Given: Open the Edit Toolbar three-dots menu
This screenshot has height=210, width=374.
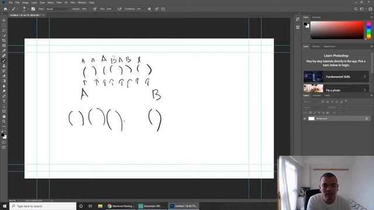Looking at the screenshot, I should tap(4, 127).
